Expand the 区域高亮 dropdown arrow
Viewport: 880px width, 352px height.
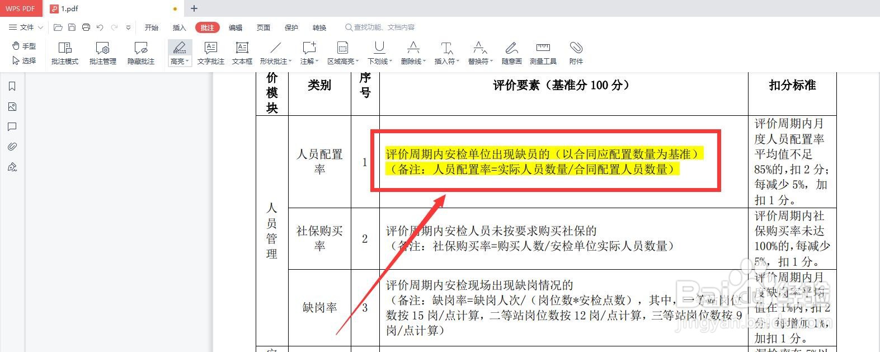pyautogui.click(x=357, y=62)
